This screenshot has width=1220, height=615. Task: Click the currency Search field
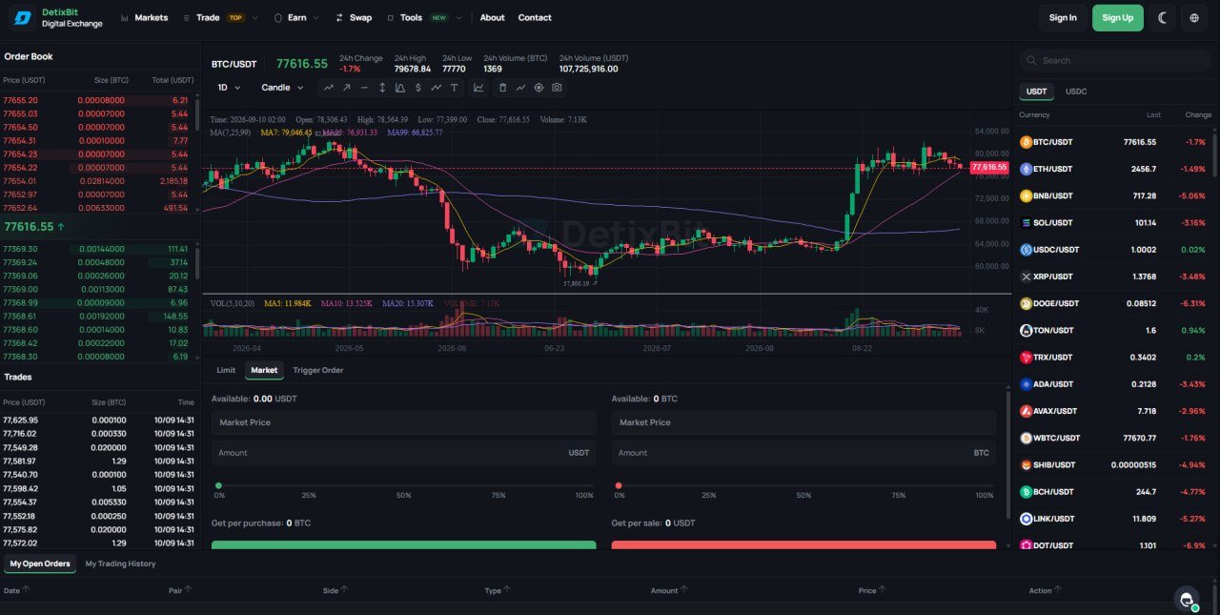pyautogui.click(x=1115, y=60)
